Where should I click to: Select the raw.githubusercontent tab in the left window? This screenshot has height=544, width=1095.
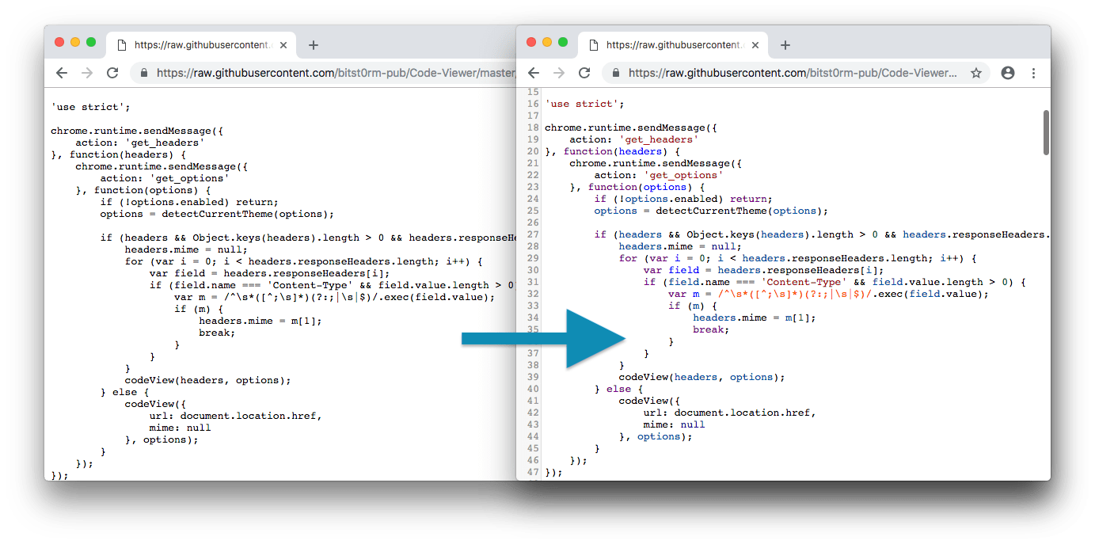202,45
